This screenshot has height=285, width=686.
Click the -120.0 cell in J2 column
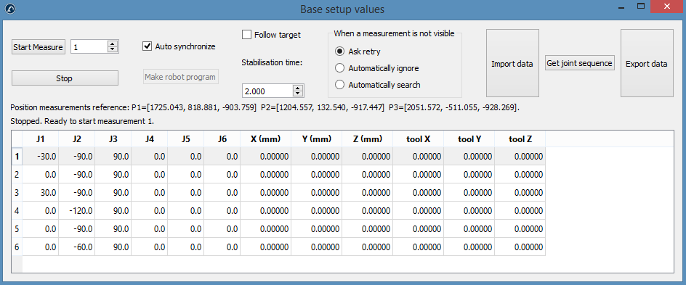(x=77, y=211)
